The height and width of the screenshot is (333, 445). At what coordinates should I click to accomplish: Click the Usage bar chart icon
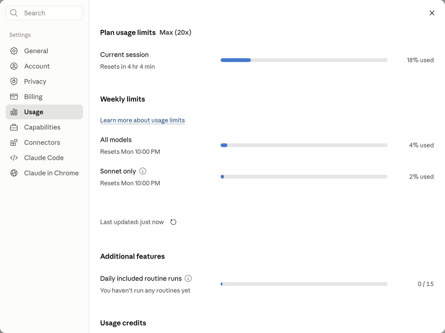[14, 112]
